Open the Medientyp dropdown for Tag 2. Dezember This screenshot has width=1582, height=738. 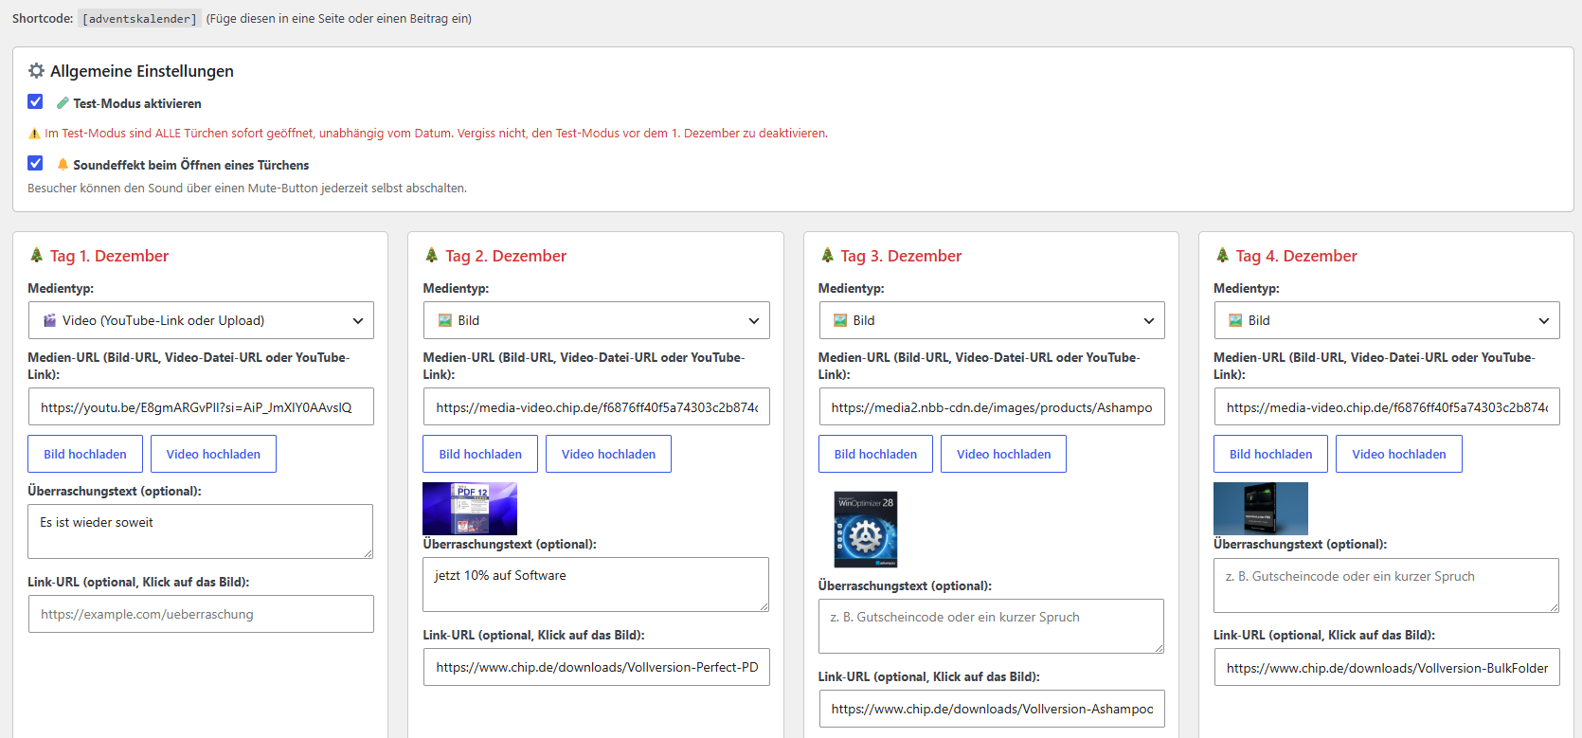tap(596, 320)
